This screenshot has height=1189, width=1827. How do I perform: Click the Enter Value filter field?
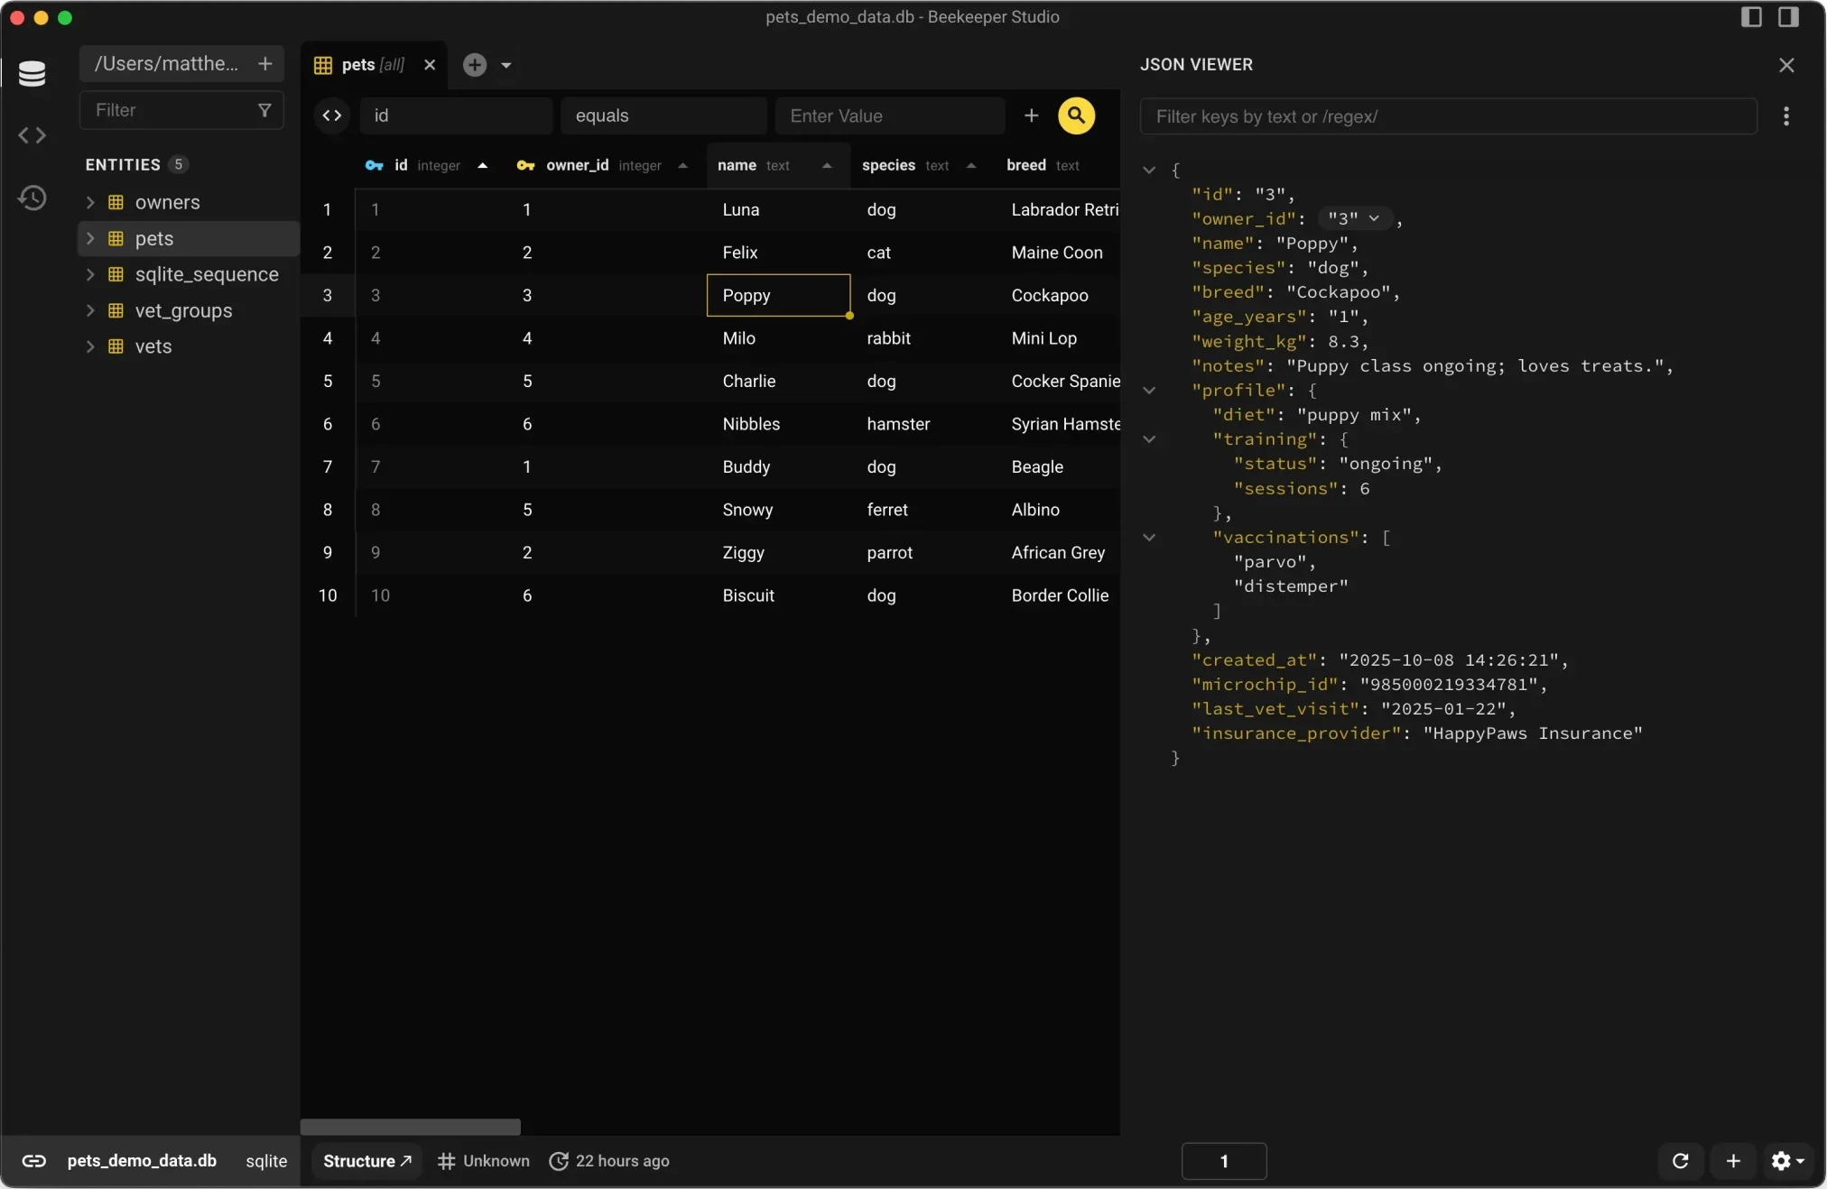tap(890, 115)
